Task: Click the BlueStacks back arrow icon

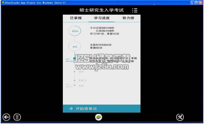Action: pos(6,117)
